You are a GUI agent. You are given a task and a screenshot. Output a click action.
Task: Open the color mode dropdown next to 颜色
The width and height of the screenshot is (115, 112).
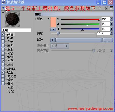pyautogui.click(x=48, y=19)
